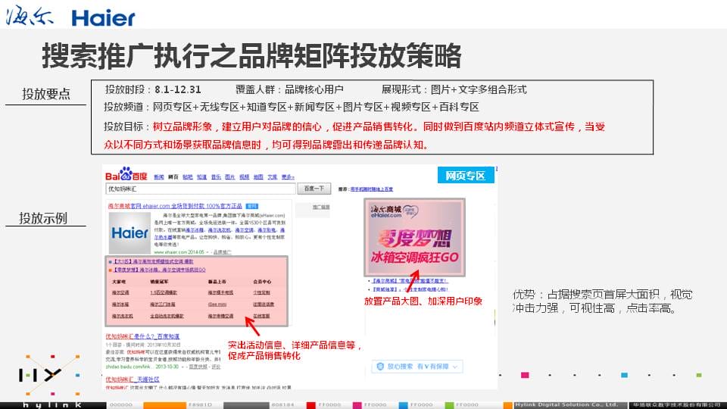
Task: Click the 百度一下 search button
Action: 314,189
